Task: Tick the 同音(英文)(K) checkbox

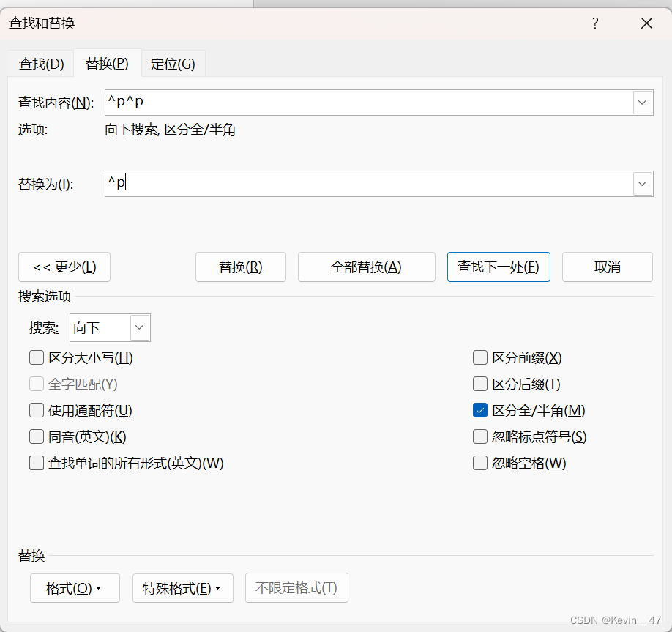Action: [37, 437]
